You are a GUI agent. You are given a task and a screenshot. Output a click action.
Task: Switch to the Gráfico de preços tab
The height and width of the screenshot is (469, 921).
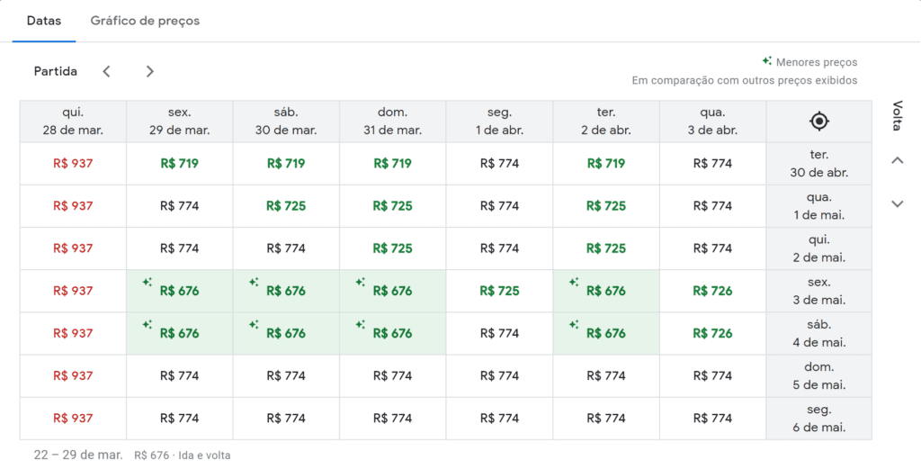point(145,21)
